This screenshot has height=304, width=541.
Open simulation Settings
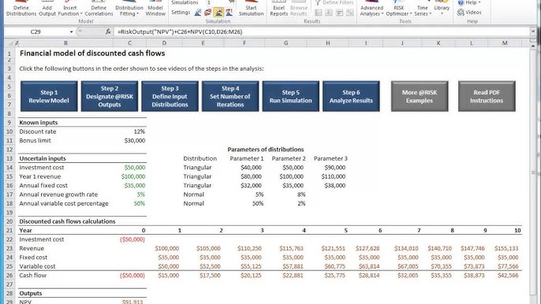(181, 13)
